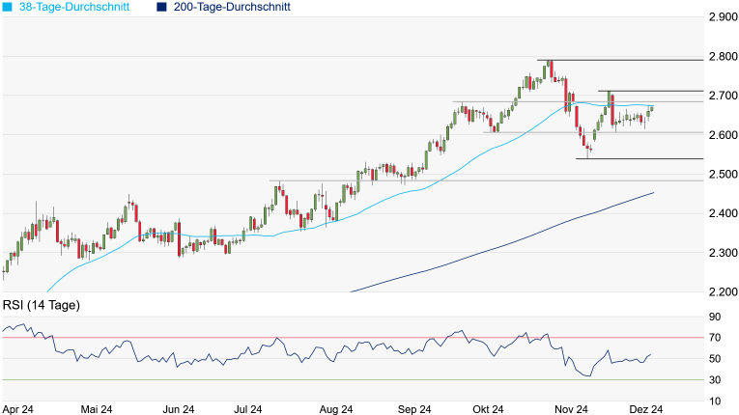
Task: Select the Dez 24 date label
Action: [648, 408]
